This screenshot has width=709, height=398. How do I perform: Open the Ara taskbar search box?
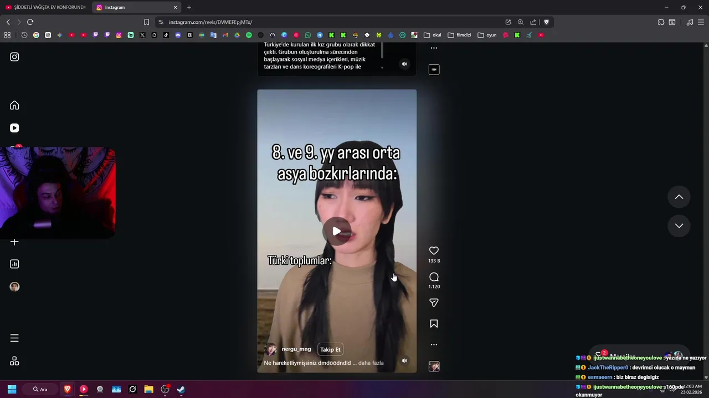[x=40, y=389]
